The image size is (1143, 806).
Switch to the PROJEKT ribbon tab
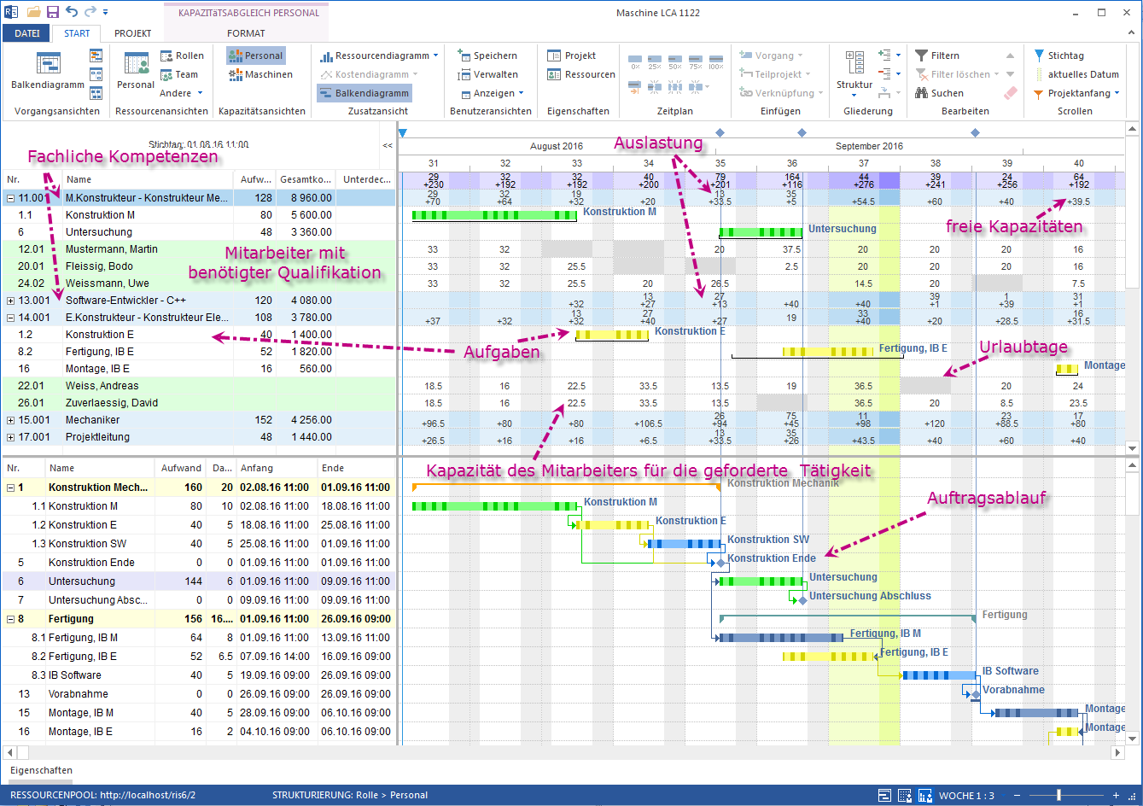point(133,33)
